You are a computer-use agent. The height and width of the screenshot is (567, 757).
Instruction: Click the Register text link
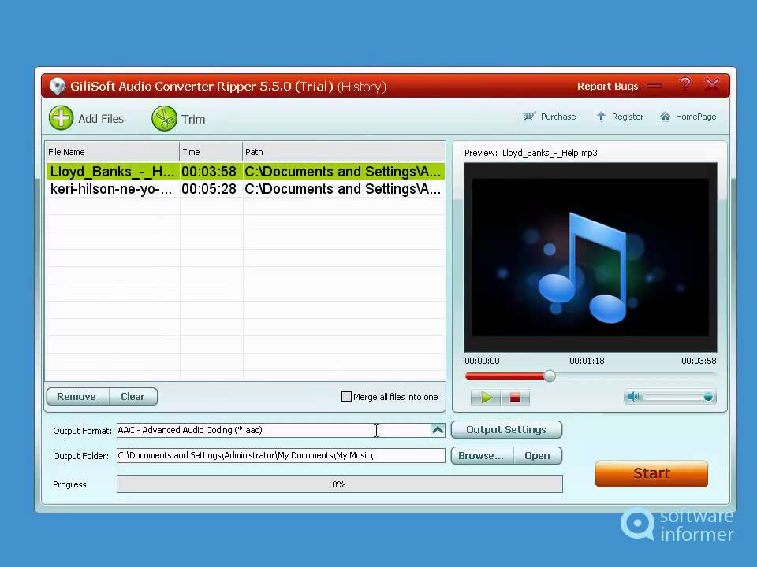point(628,117)
